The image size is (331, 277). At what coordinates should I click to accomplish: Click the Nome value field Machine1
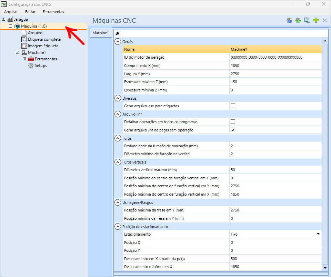pos(275,49)
